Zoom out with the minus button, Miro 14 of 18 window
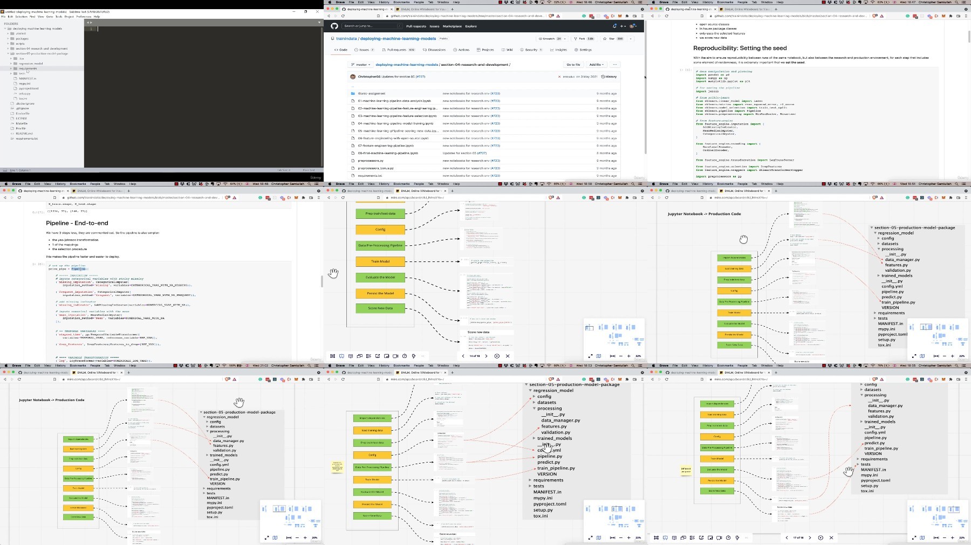The height and width of the screenshot is (545, 971). click(x=620, y=356)
